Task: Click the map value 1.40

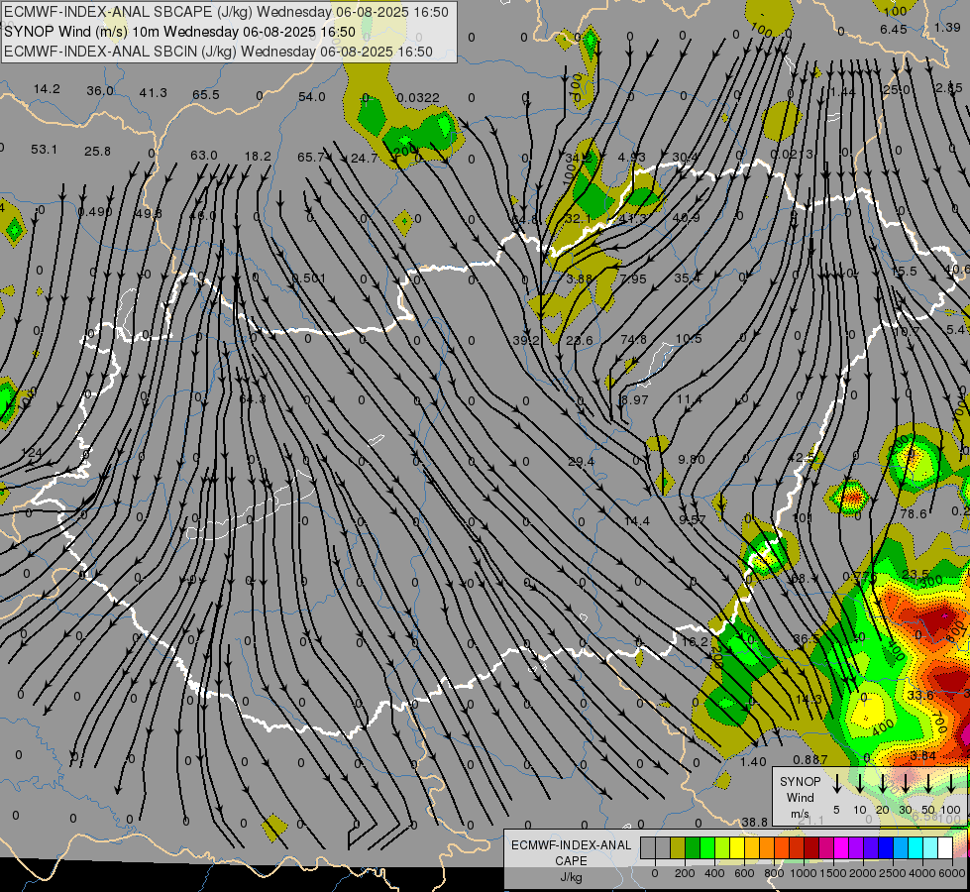Action: [x=753, y=762]
